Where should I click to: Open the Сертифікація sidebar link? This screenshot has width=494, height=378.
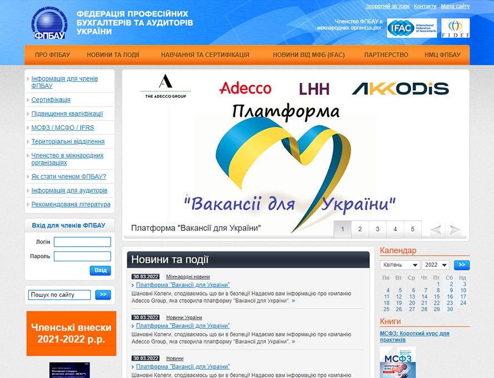[51, 100]
